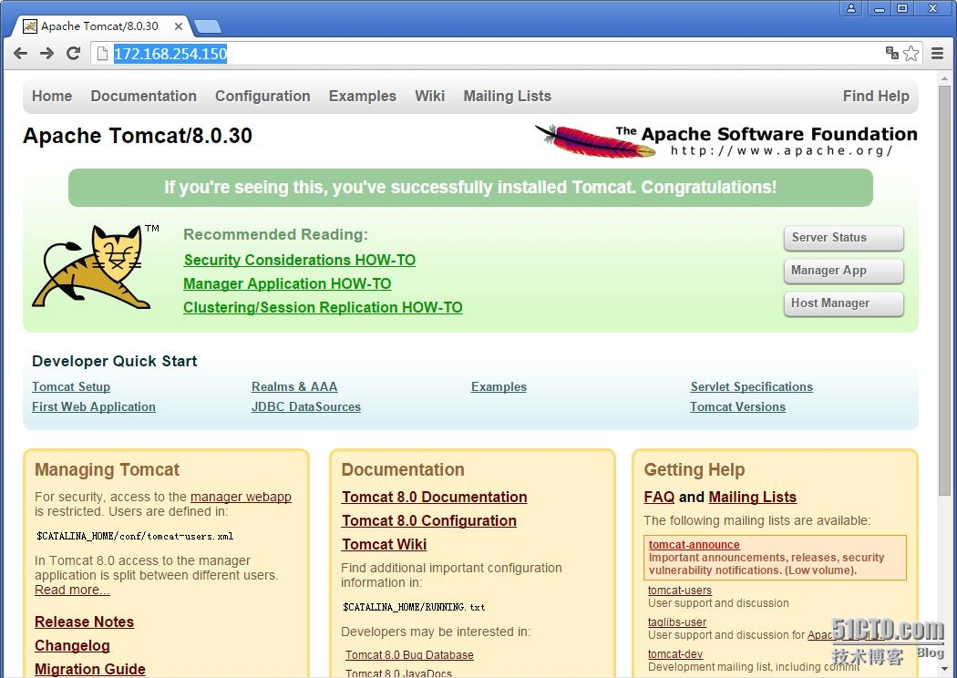Bookmark this page with the star icon
Screen dimensions: 957x678
pos(911,54)
